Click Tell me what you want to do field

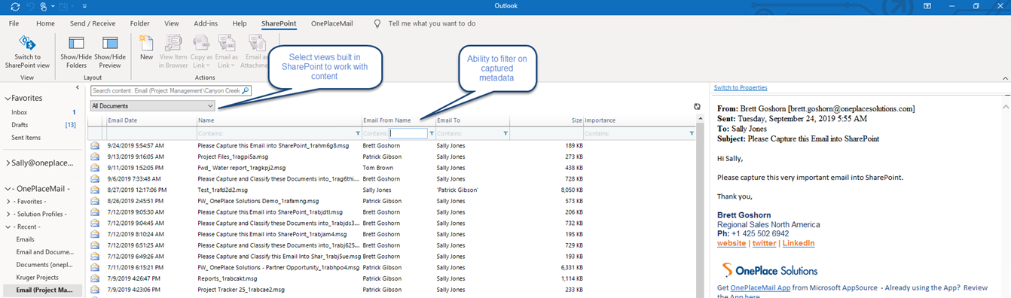coord(432,23)
